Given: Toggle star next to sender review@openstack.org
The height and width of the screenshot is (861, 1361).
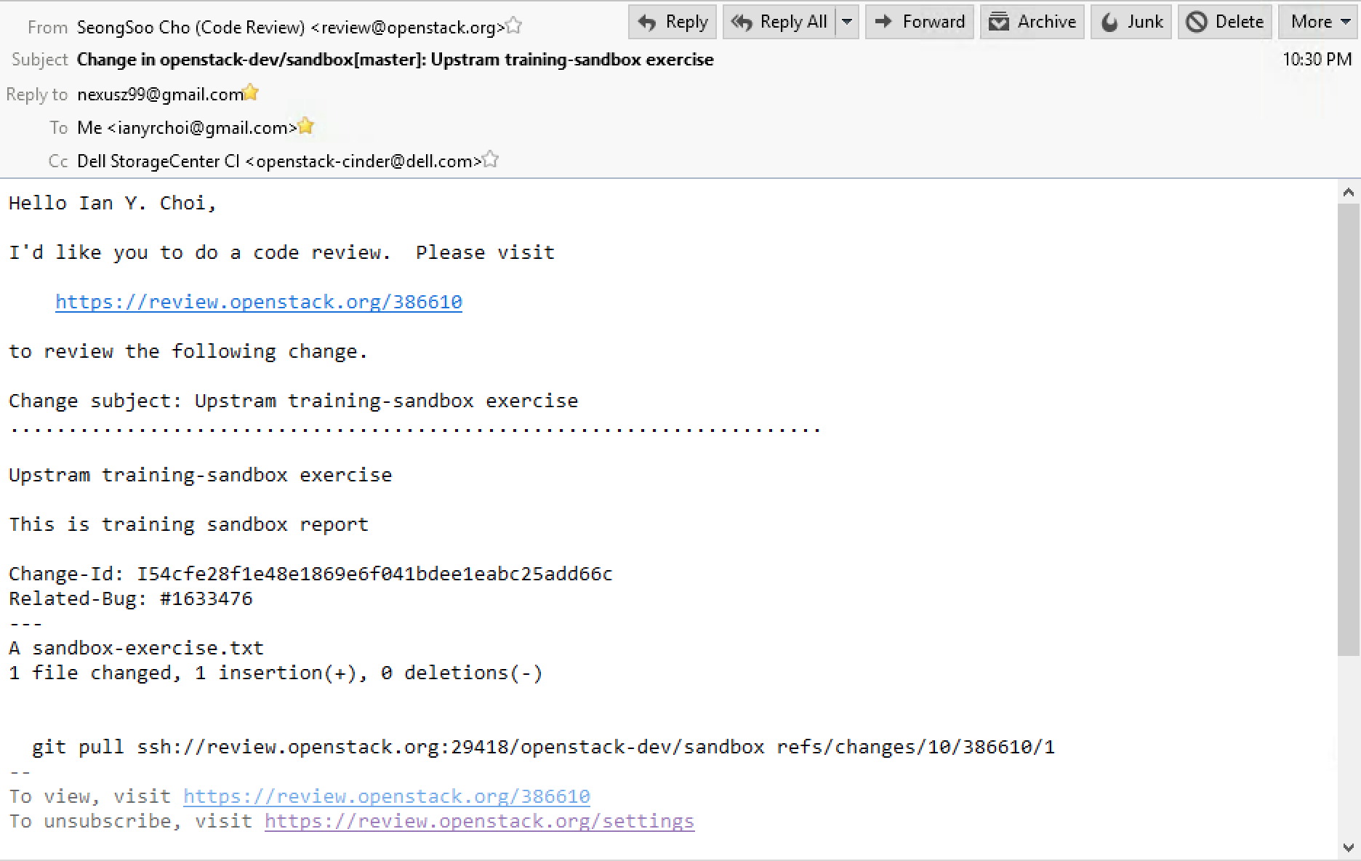Looking at the screenshot, I should pos(514,26).
